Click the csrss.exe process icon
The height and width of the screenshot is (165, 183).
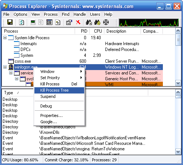pos(11,61)
